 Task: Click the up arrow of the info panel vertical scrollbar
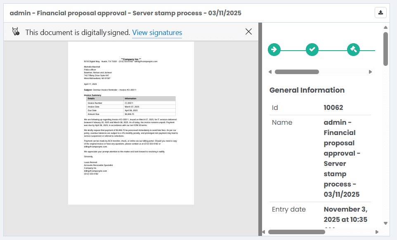point(385,28)
